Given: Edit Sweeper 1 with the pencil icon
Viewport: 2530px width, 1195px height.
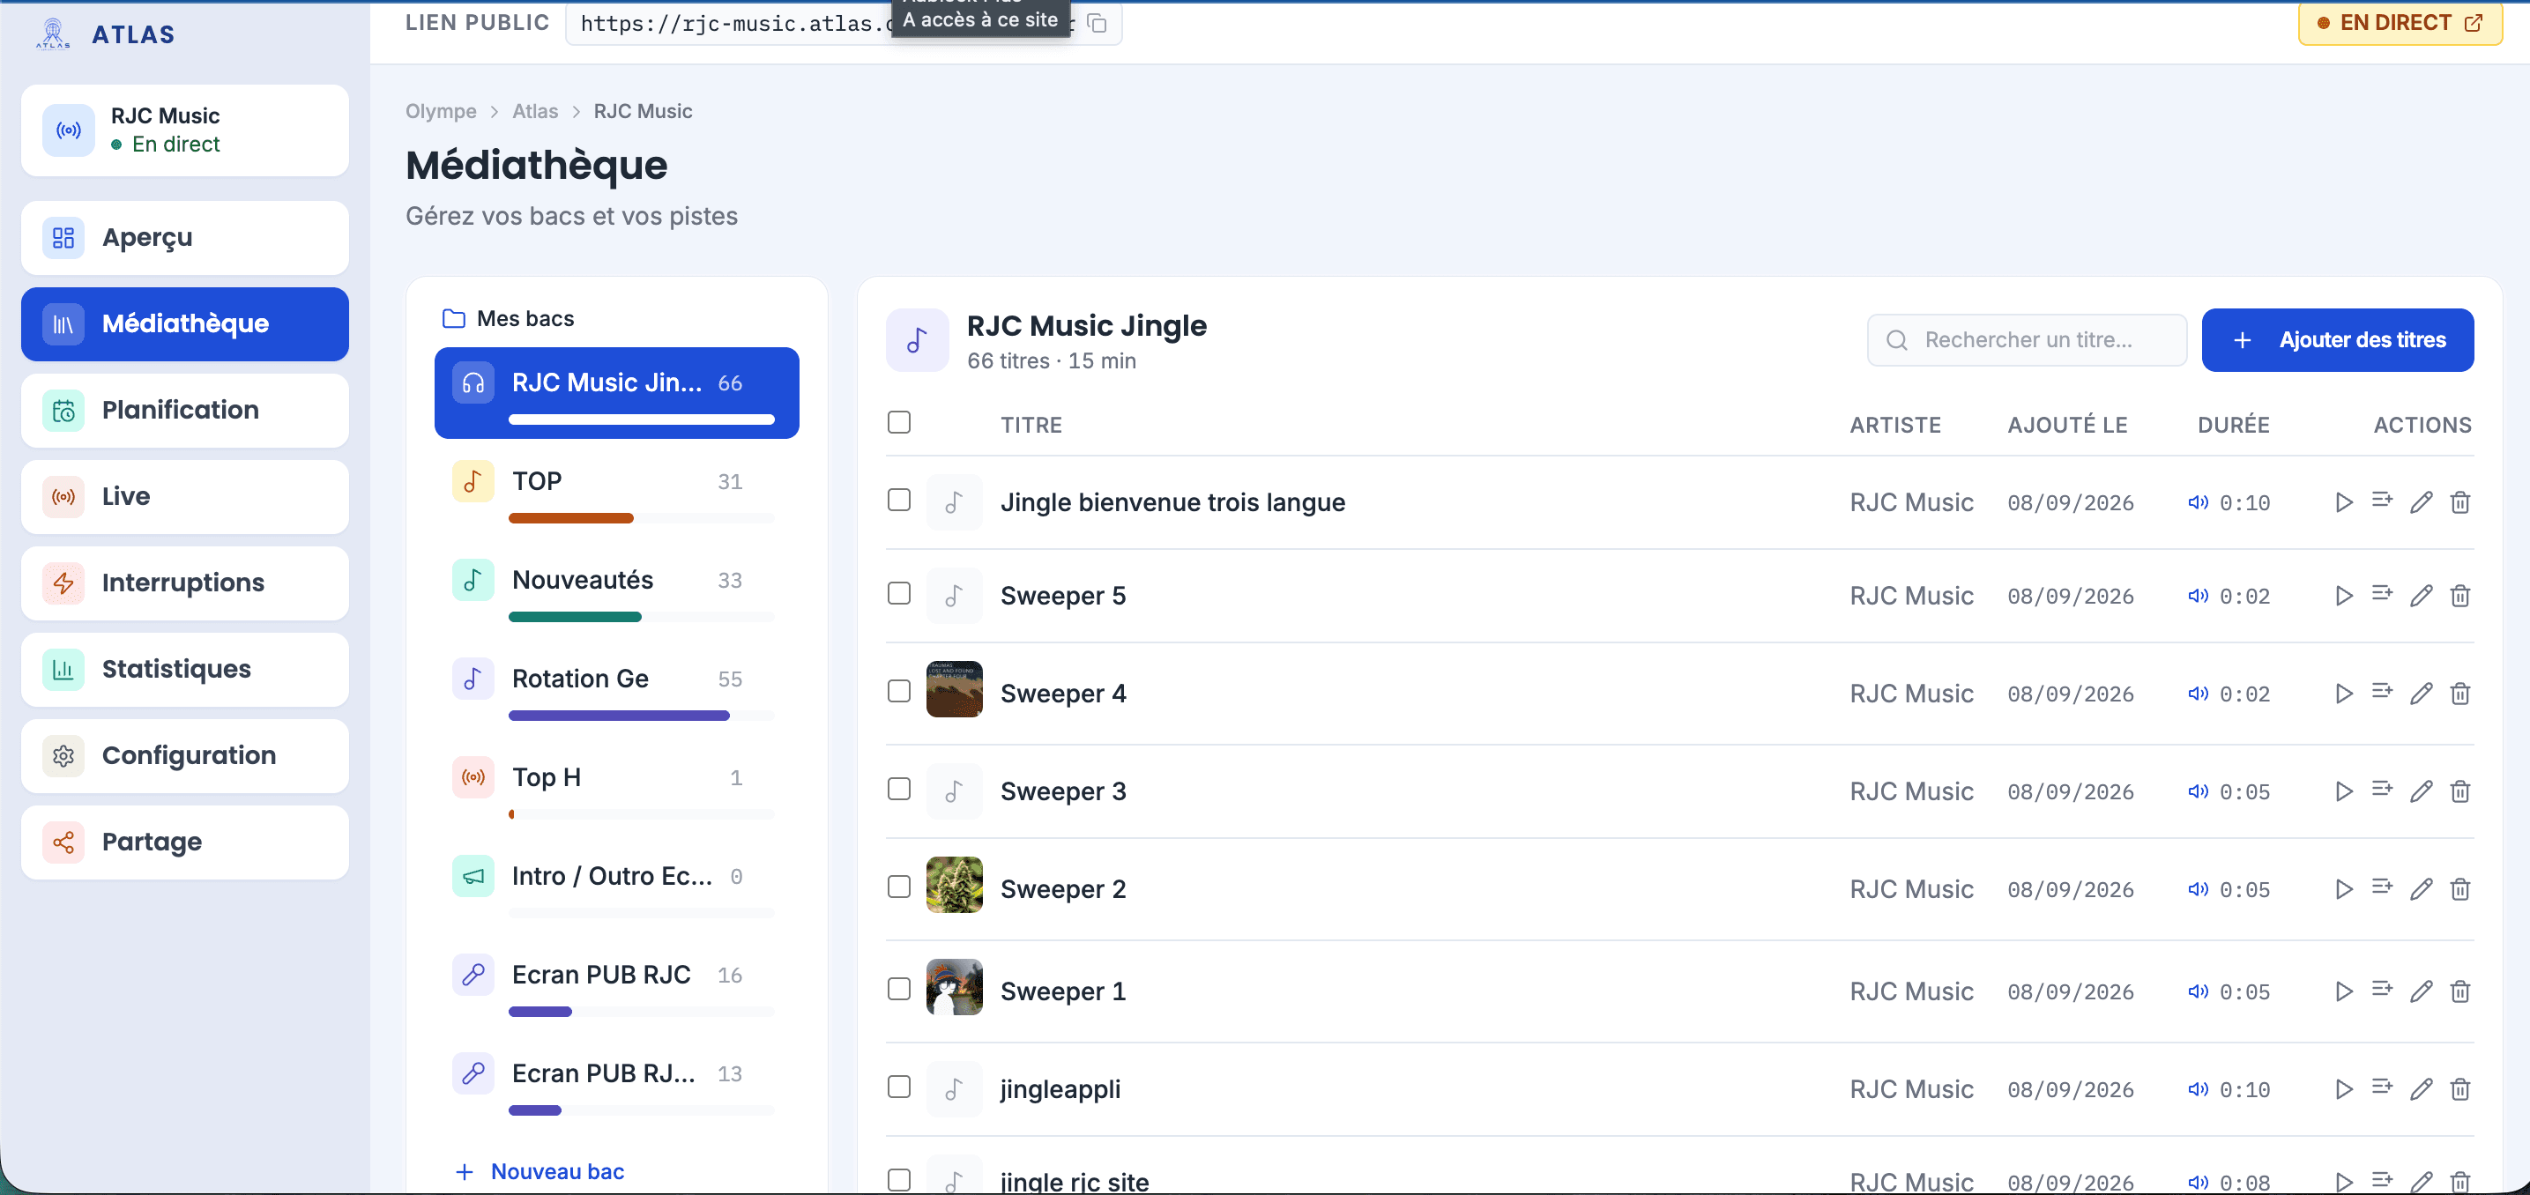Looking at the screenshot, I should (2421, 991).
